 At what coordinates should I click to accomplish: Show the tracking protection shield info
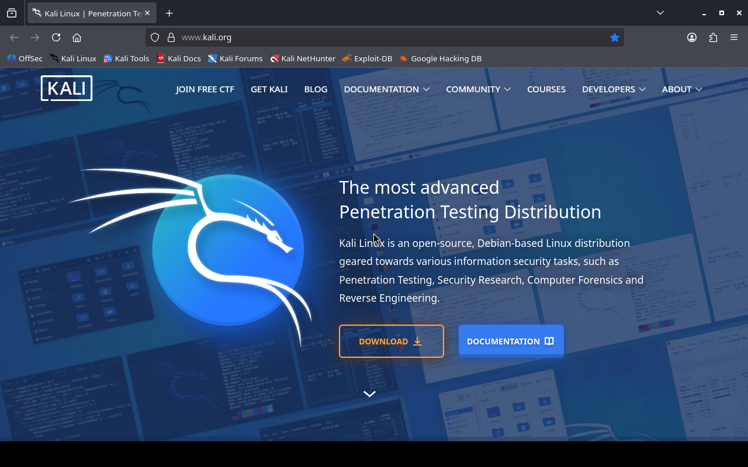point(155,37)
